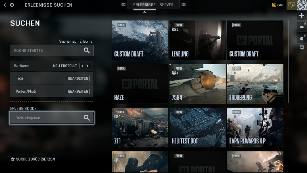307x173 pixels.
Task: Click the trash icon for Suche Zurücksetzen
Action: coord(13,159)
